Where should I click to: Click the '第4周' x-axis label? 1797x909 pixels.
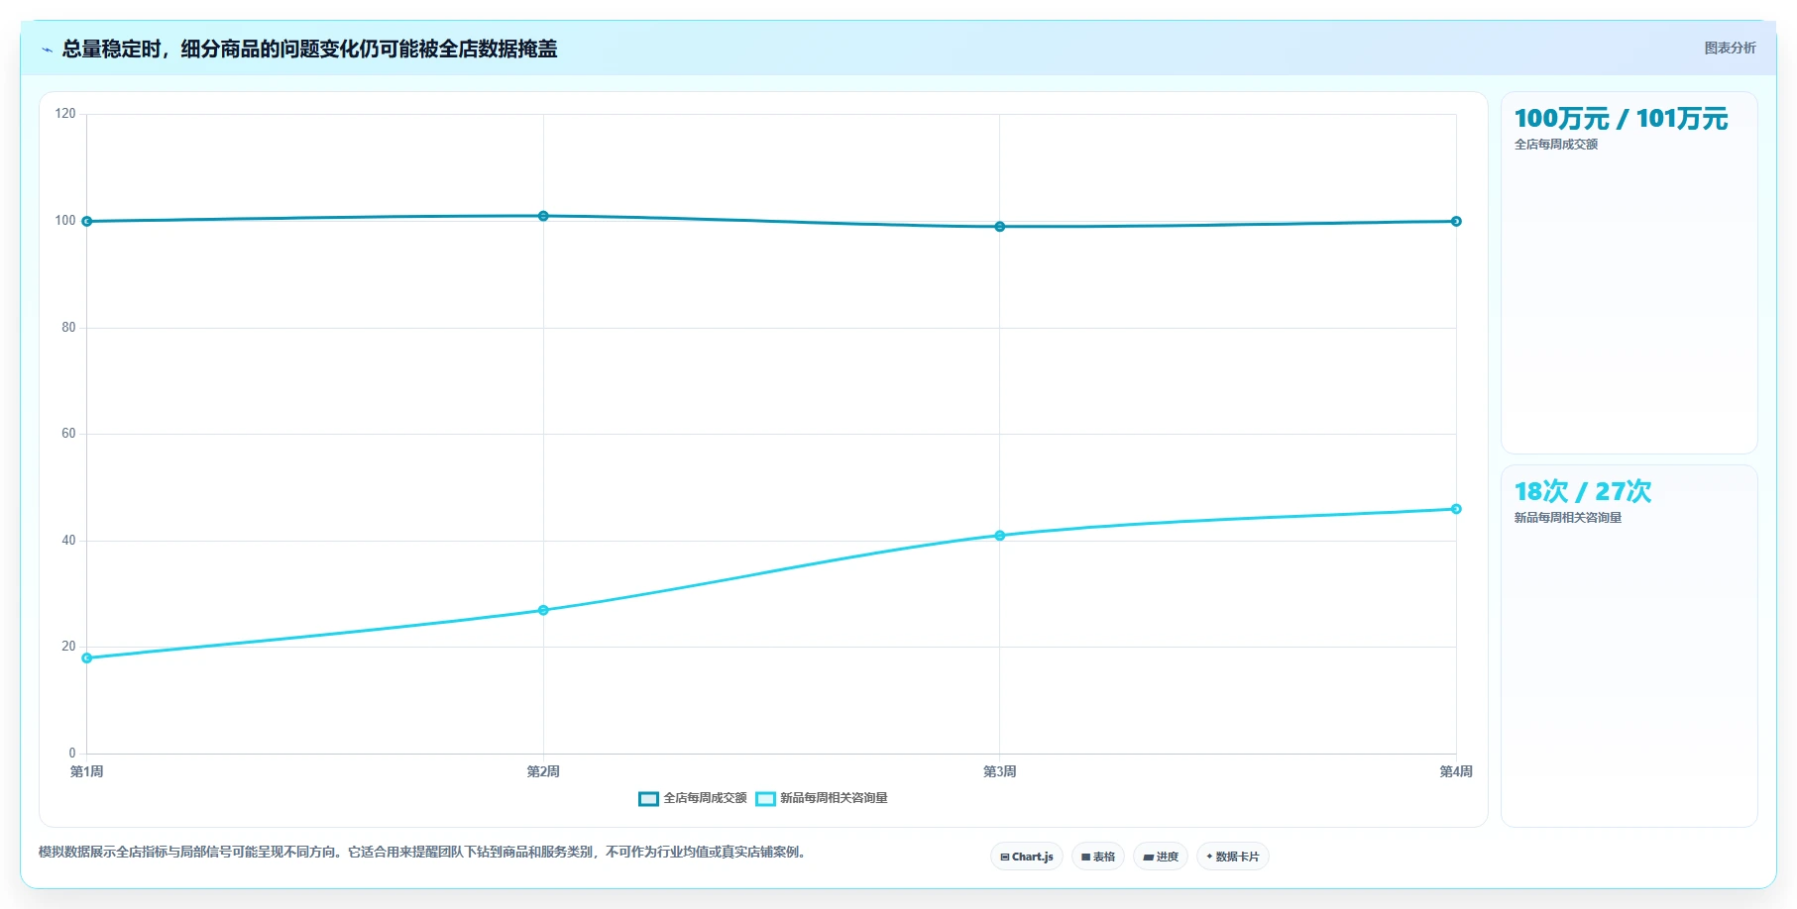pyautogui.click(x=1456, y=771)
